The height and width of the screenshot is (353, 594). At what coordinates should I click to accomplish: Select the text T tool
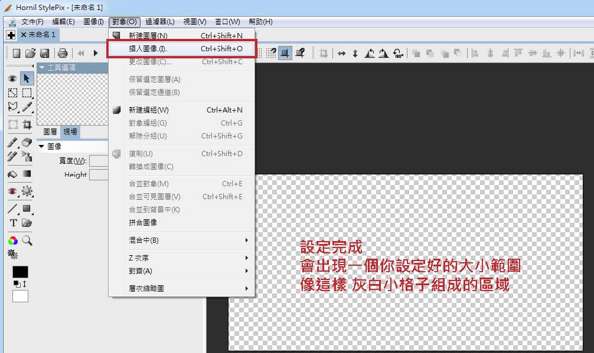pos(13,223)
